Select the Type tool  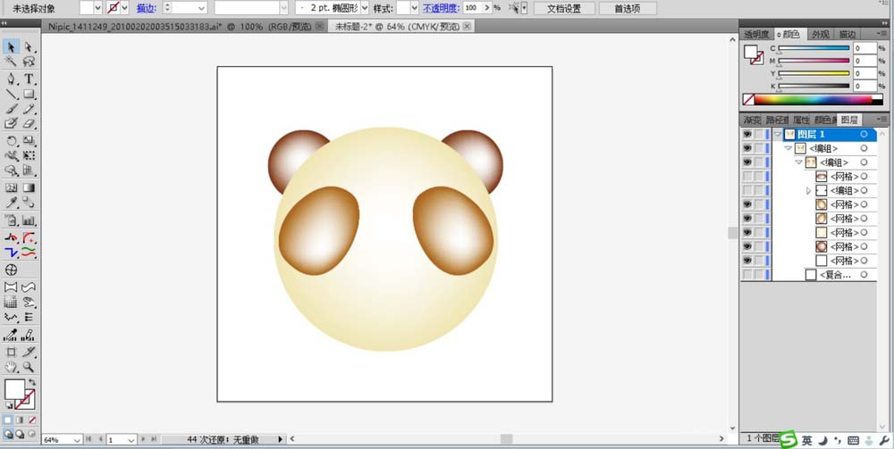[30, 79]
